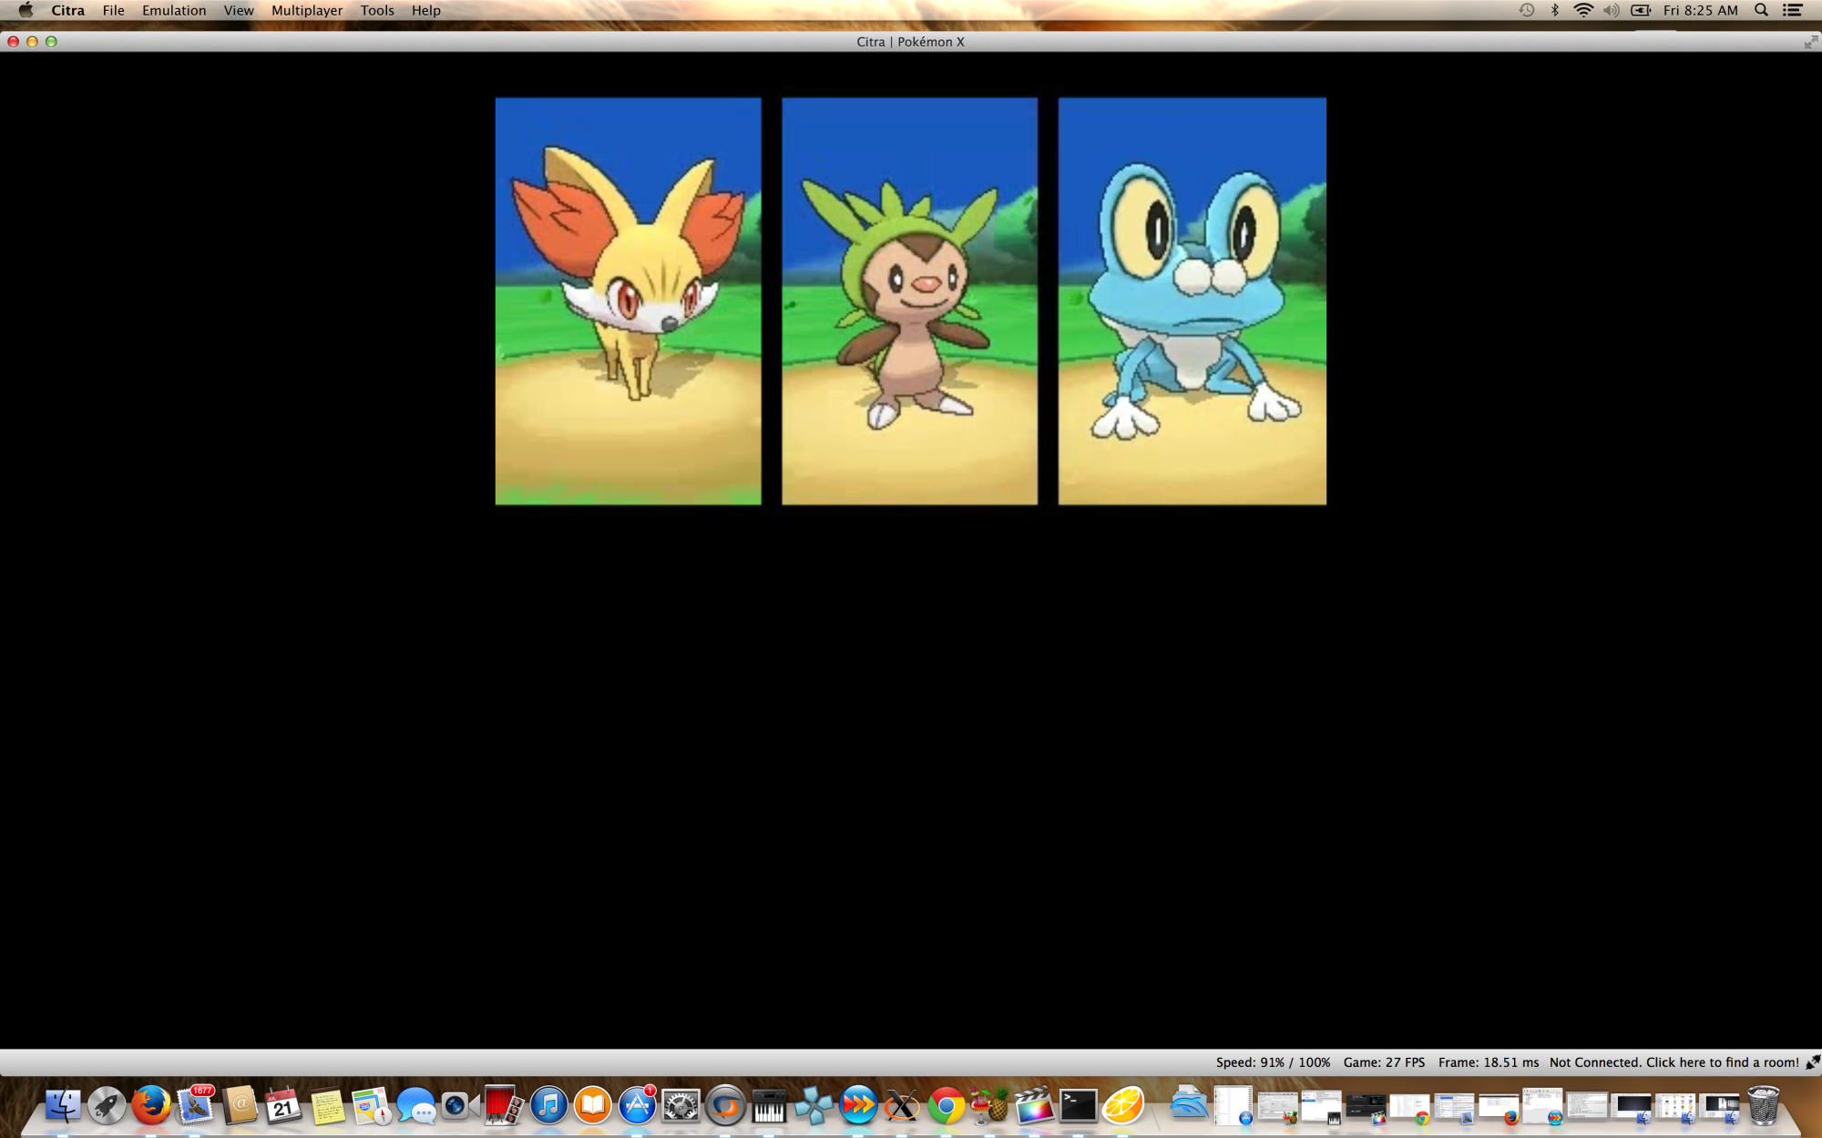Image resolution: width=1822 pixels, height=1138 pixels.
Task: Expand the Help menu
Action: click(425, 11)
